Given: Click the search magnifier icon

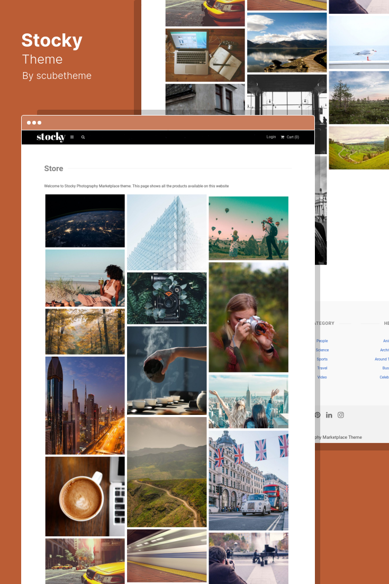Looking at the screenshot, I should 83,137.
